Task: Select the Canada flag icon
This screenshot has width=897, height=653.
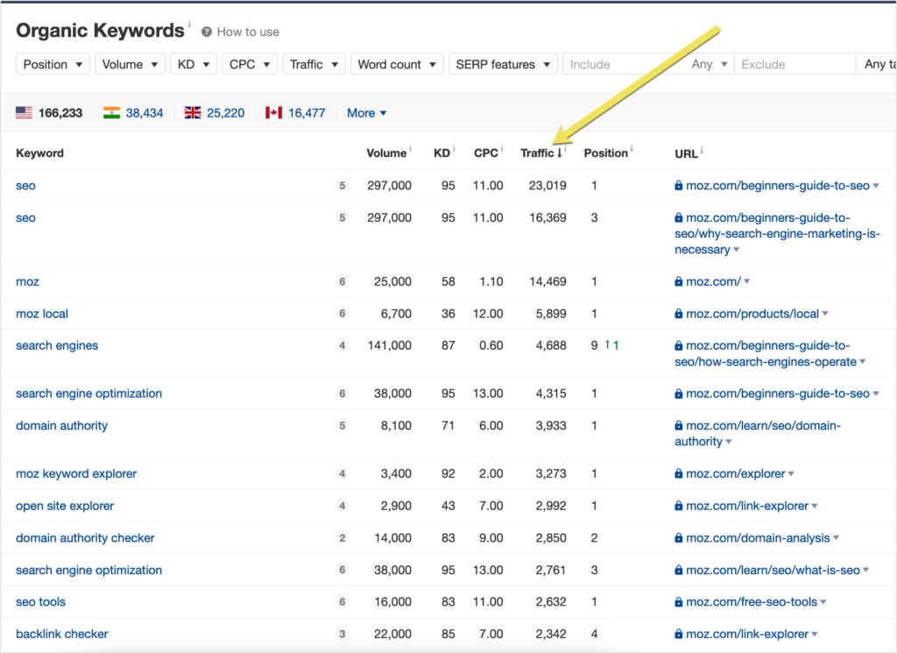Action: (273, 113)
